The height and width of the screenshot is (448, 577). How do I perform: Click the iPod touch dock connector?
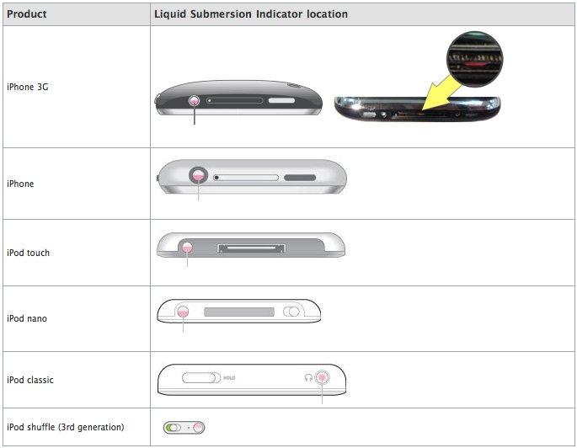pyautogui.click(x=252, y=248)
